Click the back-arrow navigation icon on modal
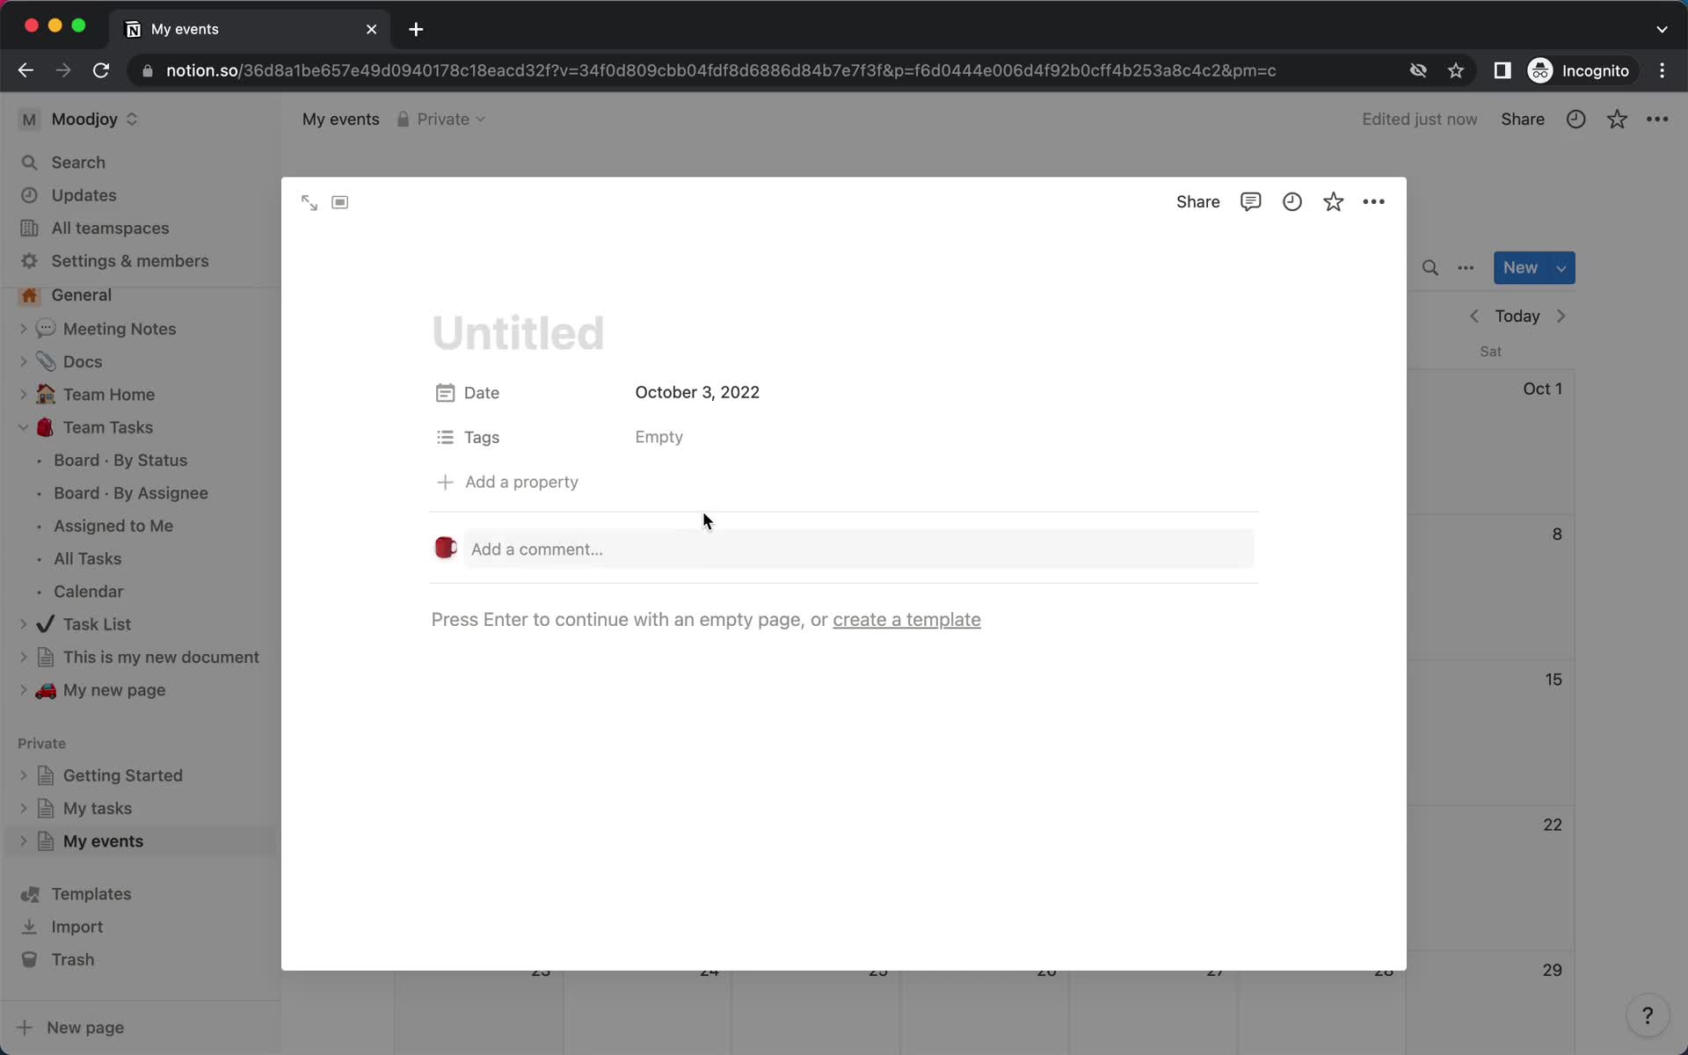 309,201
